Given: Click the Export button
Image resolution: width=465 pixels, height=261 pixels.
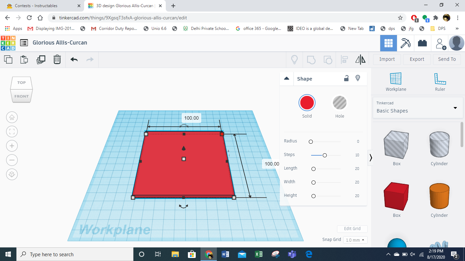Looking at the screenshot, I should (417, 59).
